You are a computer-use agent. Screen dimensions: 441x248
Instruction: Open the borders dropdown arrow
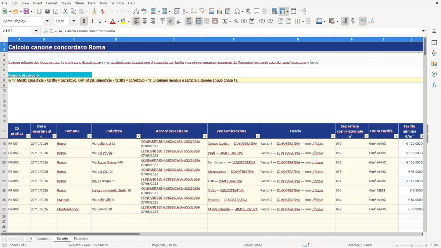click(x=303, y=21)
